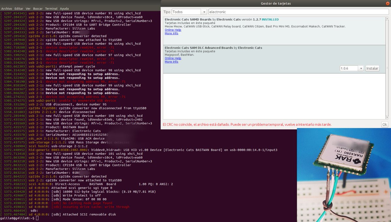Image resolution: width=391 pixels, height=222 pixels.
Task: Click the RAK4260 module photo
Action: coord(344,175)
